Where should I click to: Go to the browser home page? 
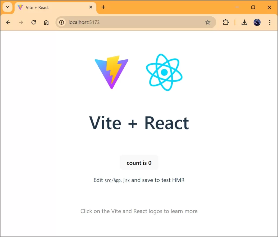(46, 22)
